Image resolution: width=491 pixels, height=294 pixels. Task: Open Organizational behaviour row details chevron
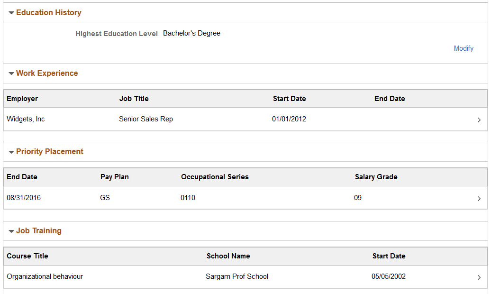tap(479, 277)
